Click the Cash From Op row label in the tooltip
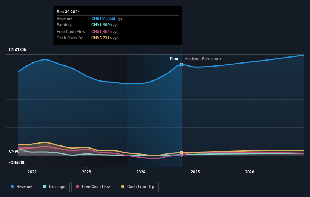This screenshot has height=197, width=310. [70, 38]
